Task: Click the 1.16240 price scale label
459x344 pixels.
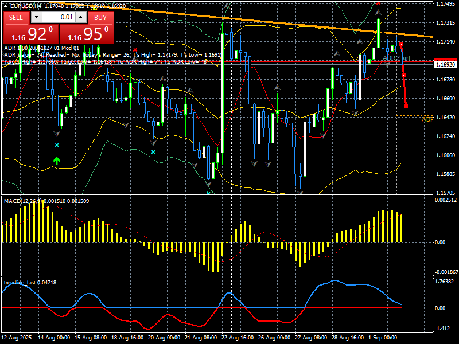Action: tap(446, 136)
